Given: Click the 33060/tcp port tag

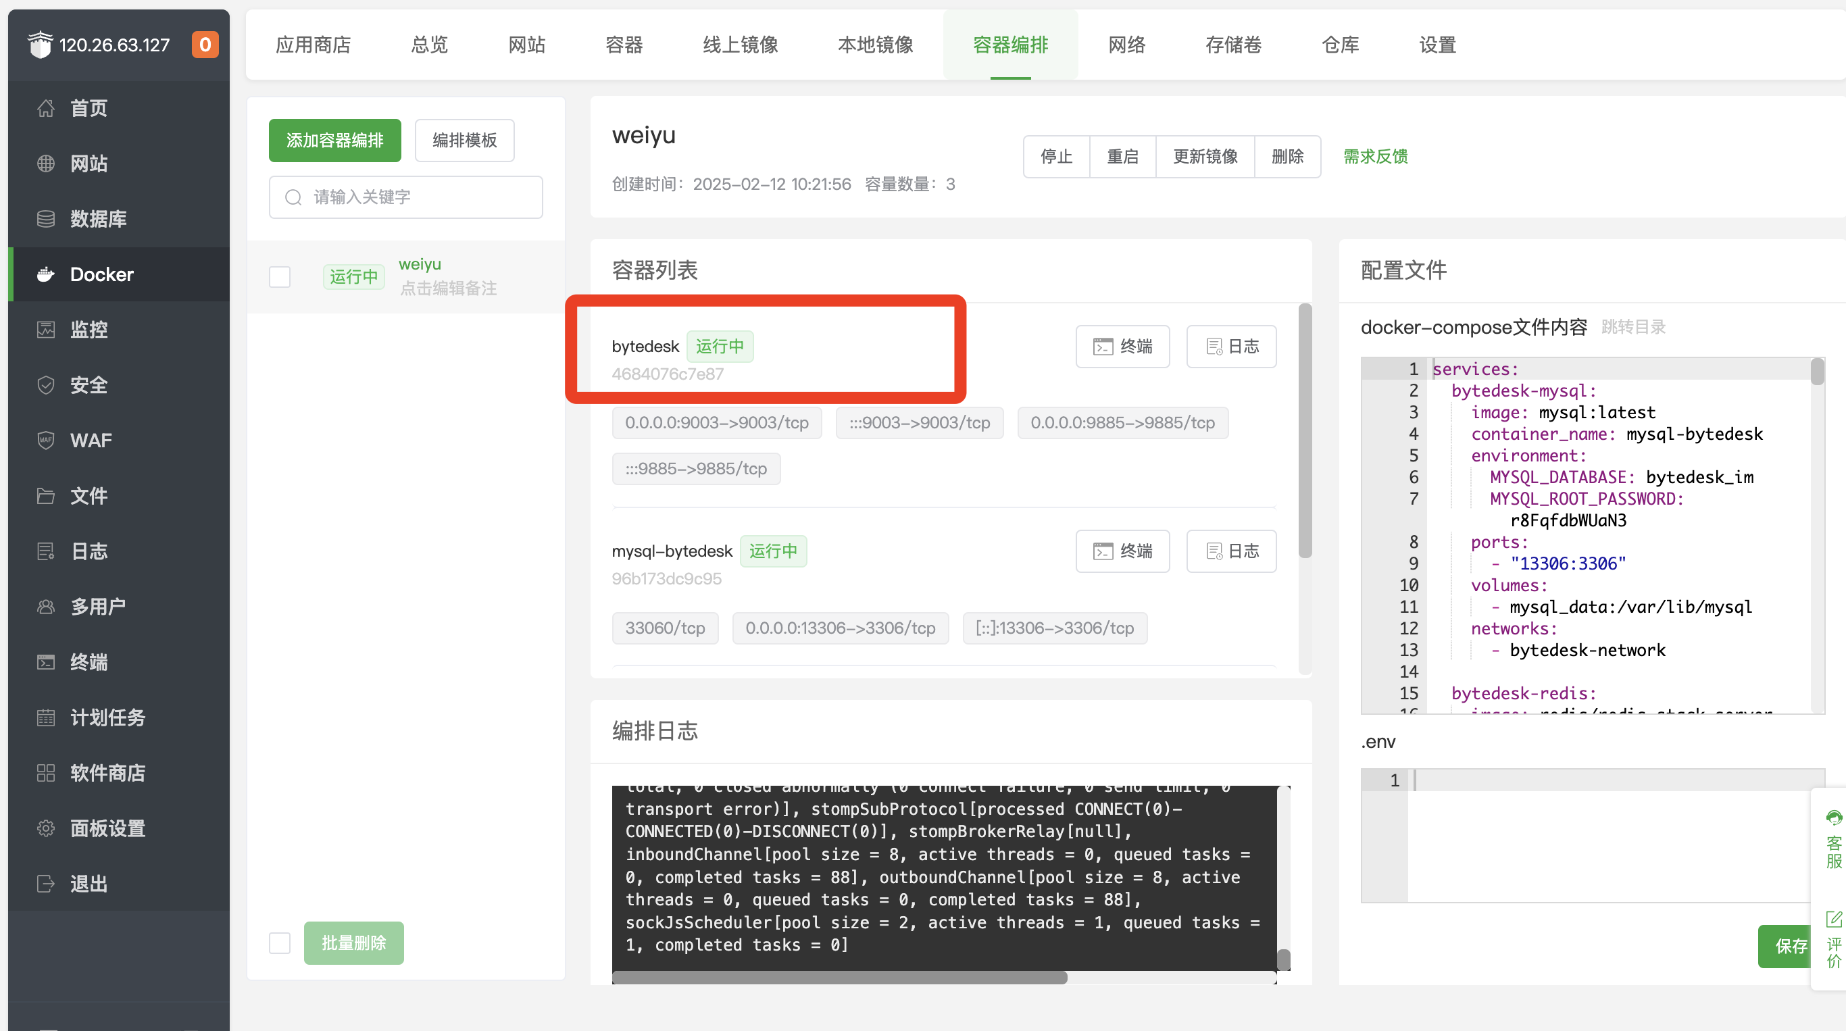Looking at the screenshot, I should (665, 628).
